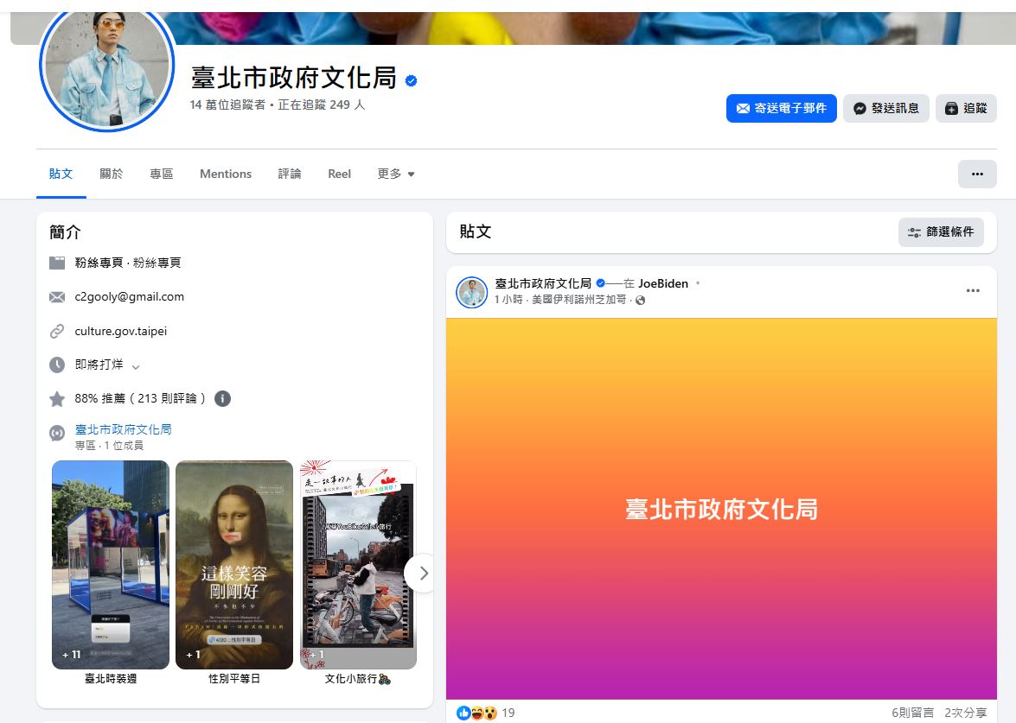Expand the 即將打烊 opening hours chevron
The height and width of the screenshot is (723, 1016).
click(136, 366)
